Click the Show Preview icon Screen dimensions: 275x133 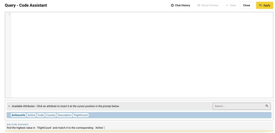coord(199,5)
